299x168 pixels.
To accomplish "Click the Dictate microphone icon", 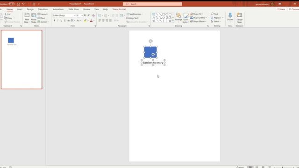I will point(230,15).
